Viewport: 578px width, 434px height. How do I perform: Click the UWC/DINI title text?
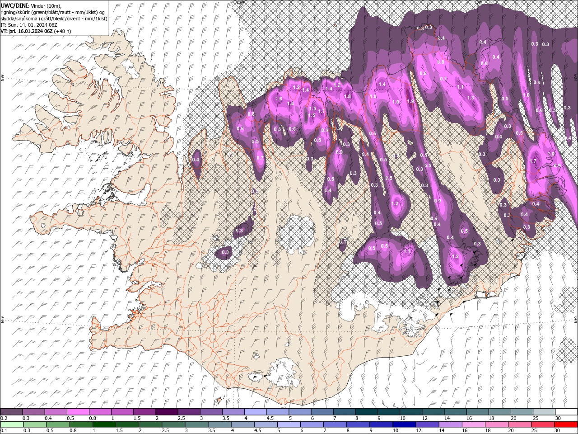[14, 5]
